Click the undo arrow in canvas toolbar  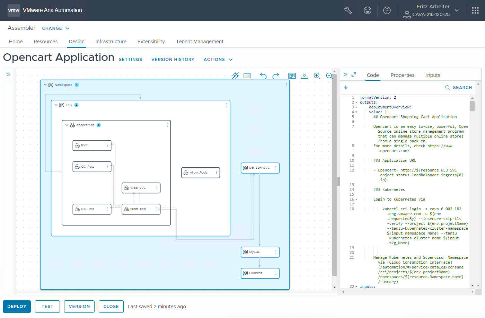[x=263, y=76]
